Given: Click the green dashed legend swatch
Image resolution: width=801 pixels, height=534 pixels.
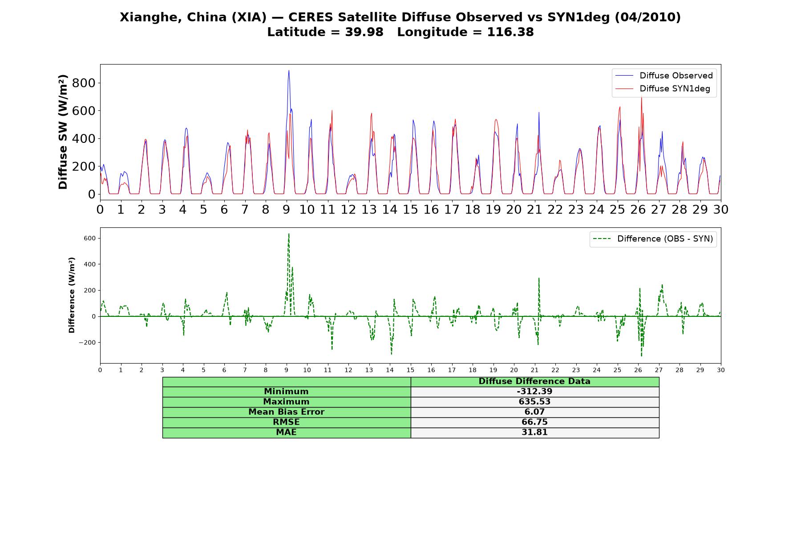Looking at the screenshot, I should (602, 239).
